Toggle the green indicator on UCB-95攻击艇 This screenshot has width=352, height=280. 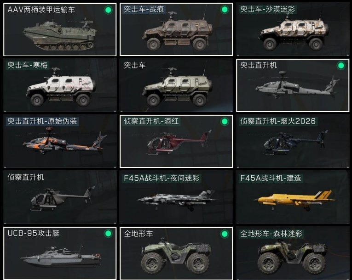(108, 234)
